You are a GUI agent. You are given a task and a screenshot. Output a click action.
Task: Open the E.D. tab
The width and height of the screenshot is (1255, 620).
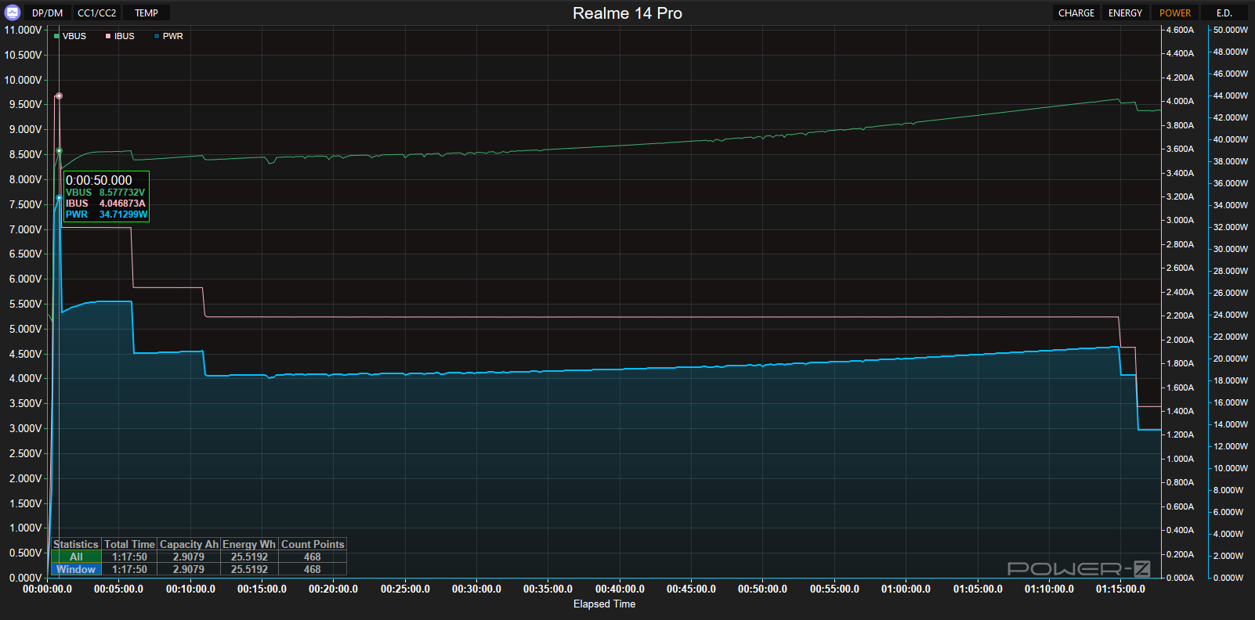tap(1224, 13)
